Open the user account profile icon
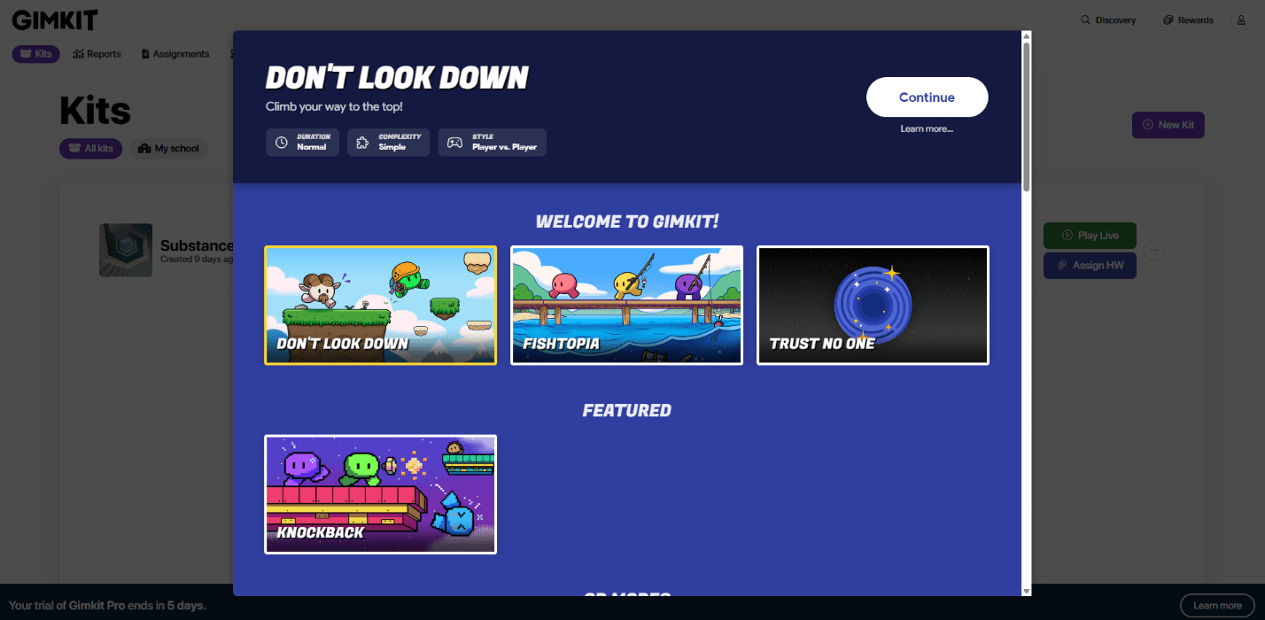Screen dimensions: 1265x620 pyautogui.click(x=1241, y=19)
